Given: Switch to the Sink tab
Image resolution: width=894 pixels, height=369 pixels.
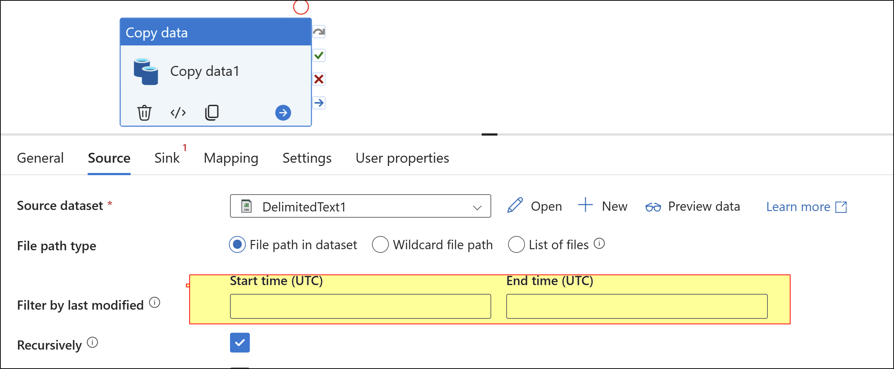Looking at the screenshot, I should tap(167, 158).
